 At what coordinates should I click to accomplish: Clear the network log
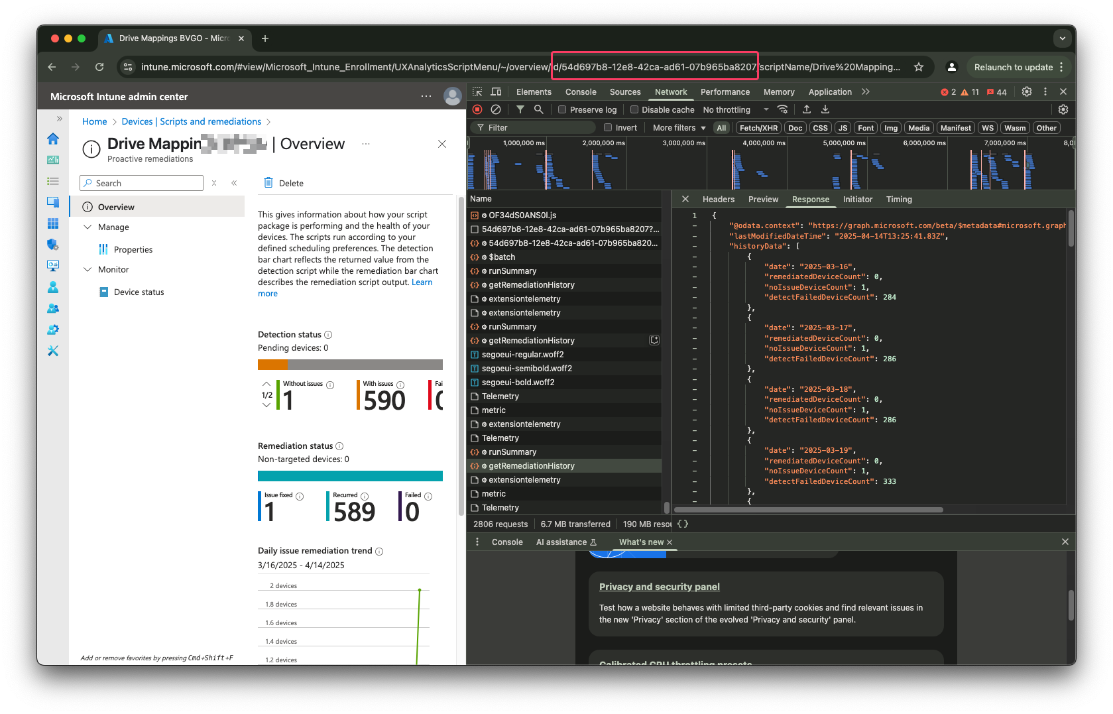coord(496,109)
